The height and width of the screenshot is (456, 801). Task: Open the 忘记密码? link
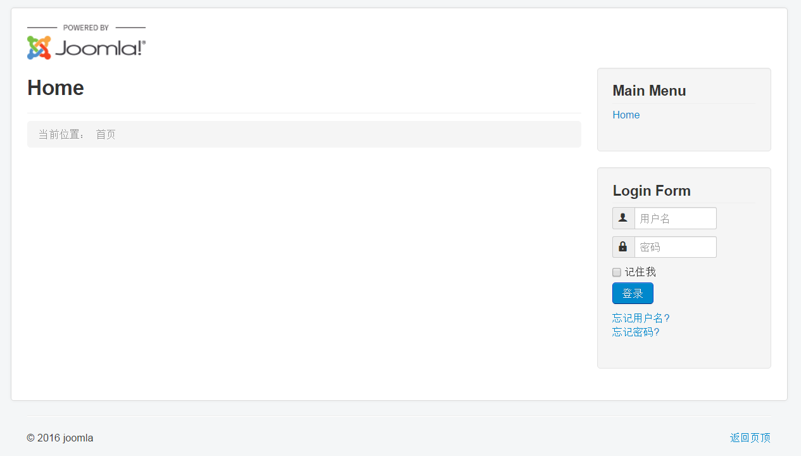click(636, 332)
